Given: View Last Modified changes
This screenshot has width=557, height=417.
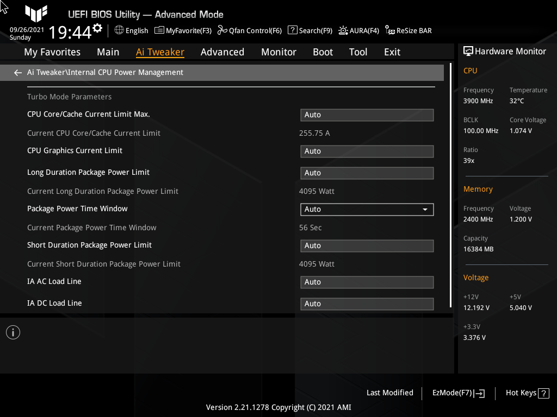Looking at the screenshot, I should [389, 393].
